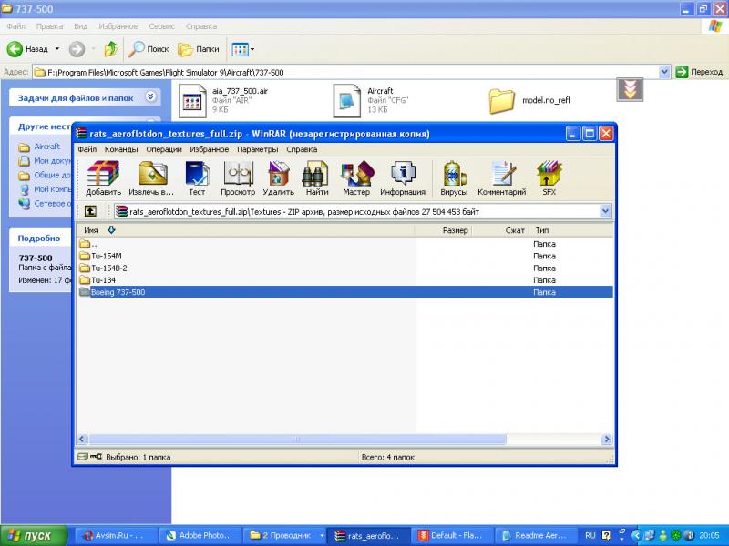Click the horizontal scrollbar right arrow
Viewport: 729px width, 546px height.
click(x=606, y=439)
